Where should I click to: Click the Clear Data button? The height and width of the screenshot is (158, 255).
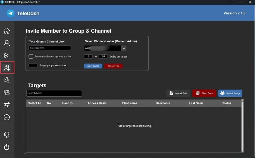(x=204, y=93)
